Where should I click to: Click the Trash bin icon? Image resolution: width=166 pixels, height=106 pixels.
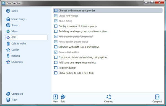[x=8, y=100]
